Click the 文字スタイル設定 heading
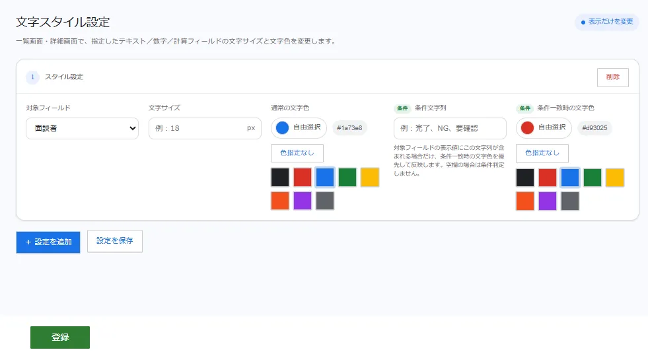 [63, 22]
